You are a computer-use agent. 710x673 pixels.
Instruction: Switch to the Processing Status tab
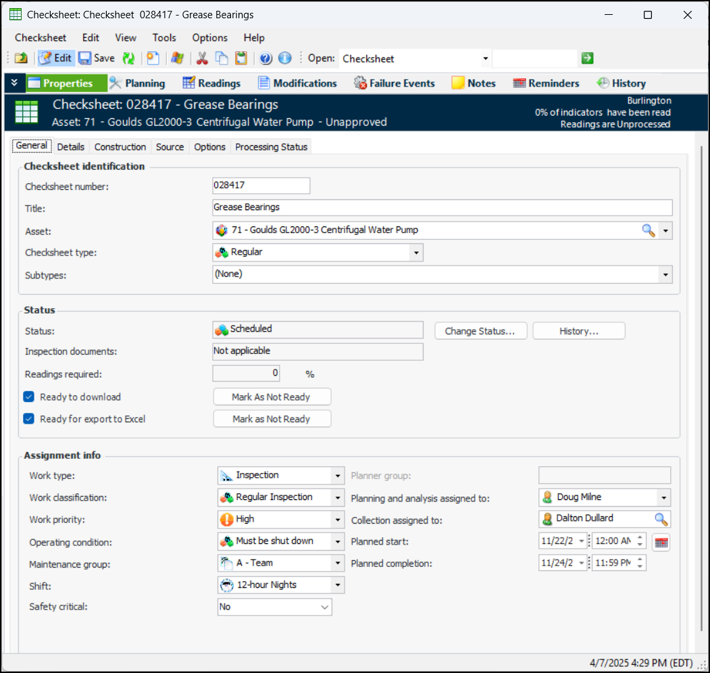coord(271,147)
